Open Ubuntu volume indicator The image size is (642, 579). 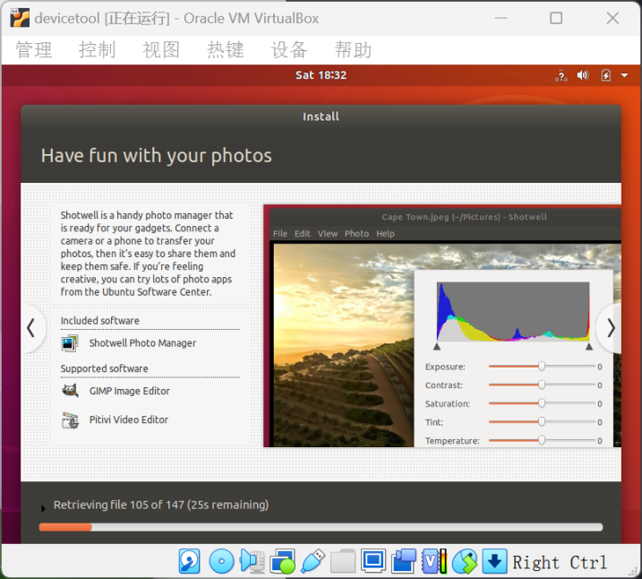583,75
